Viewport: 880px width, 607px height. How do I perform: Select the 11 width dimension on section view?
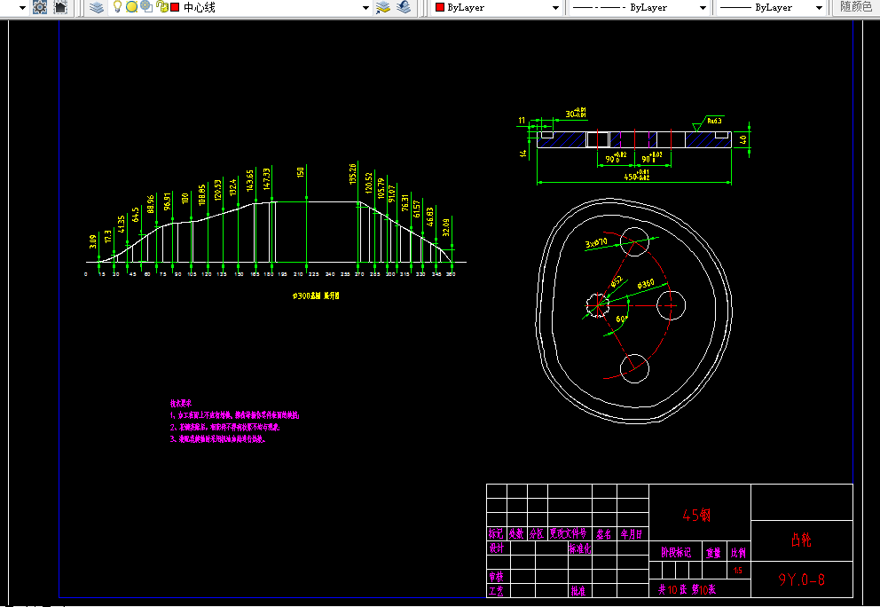coord(522,120)
